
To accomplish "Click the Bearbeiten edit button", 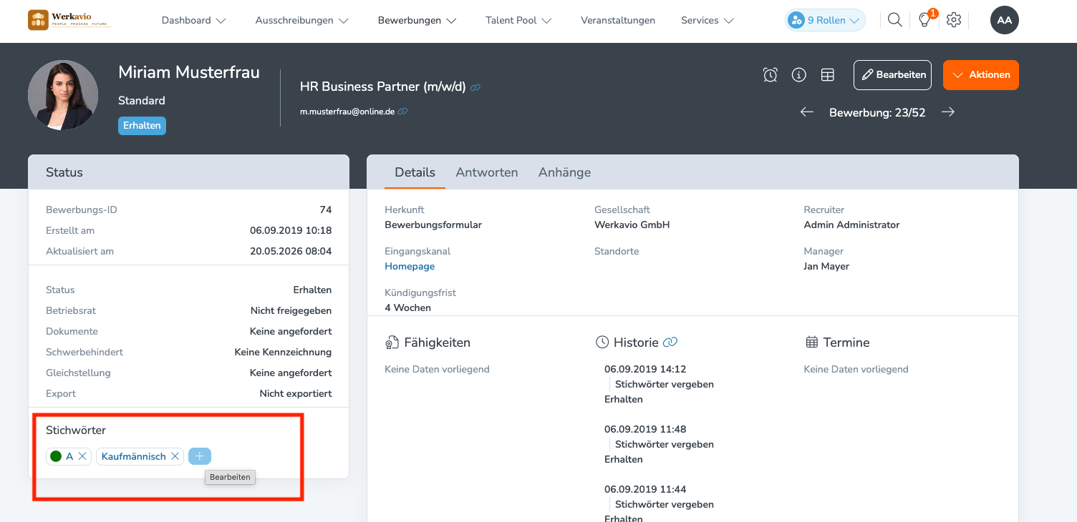I will 892,75.
